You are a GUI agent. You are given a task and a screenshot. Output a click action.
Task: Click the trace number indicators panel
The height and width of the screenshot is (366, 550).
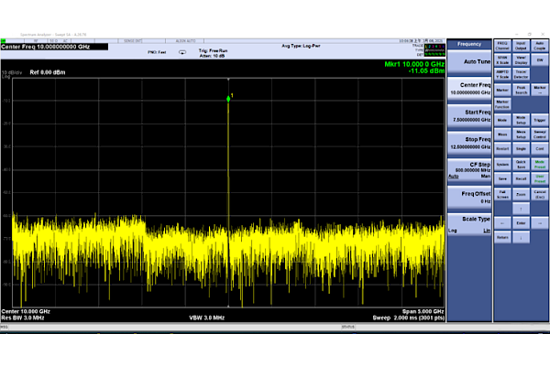434,50
